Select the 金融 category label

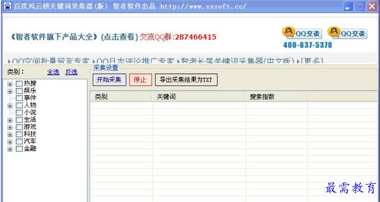coord(30,149)
